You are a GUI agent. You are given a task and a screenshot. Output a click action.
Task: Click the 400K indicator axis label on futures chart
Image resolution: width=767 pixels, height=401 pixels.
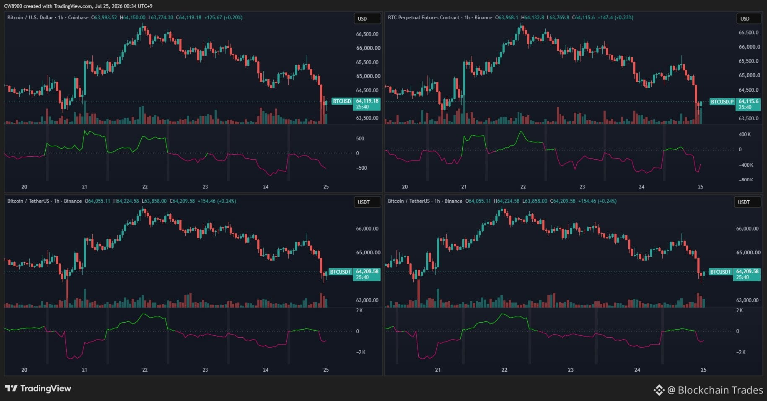[745, 135]
